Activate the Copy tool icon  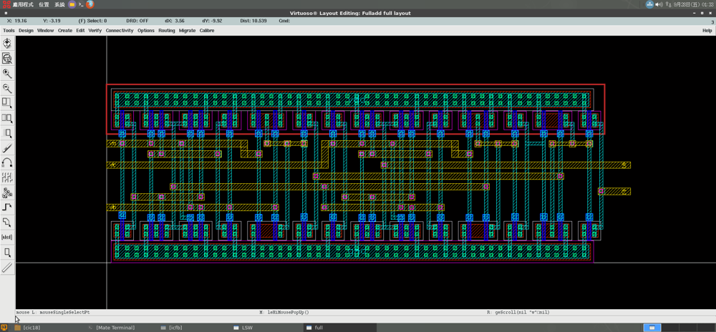pos(7,118)
